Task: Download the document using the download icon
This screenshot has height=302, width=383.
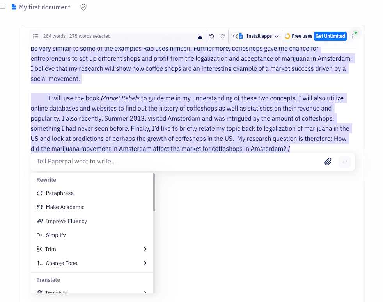Action: (x=200, y=36)
